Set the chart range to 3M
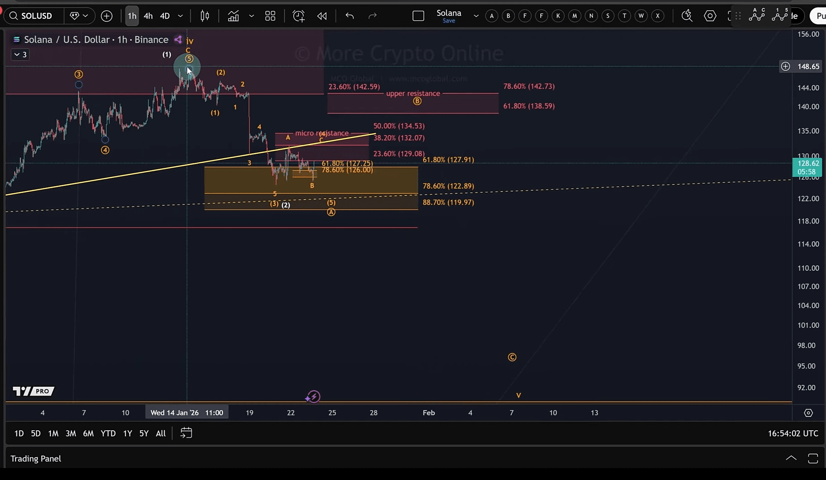The height and width of the screenshot is (480, 826). tap(71, 433)
